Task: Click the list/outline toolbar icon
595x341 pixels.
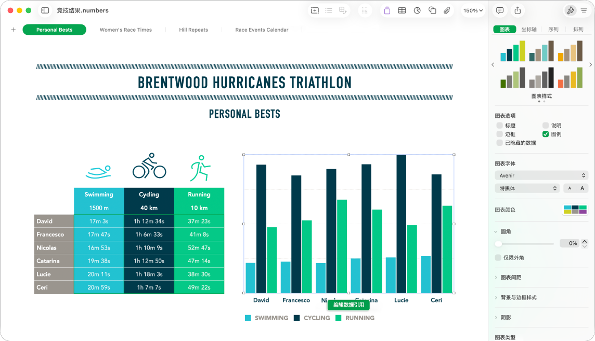Action: pos(329,10)
